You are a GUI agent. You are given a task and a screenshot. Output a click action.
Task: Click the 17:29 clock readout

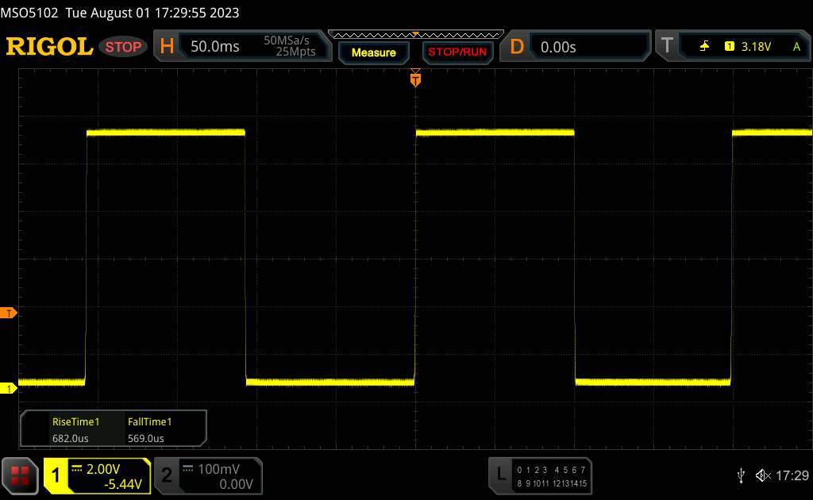tap(792, 475)
